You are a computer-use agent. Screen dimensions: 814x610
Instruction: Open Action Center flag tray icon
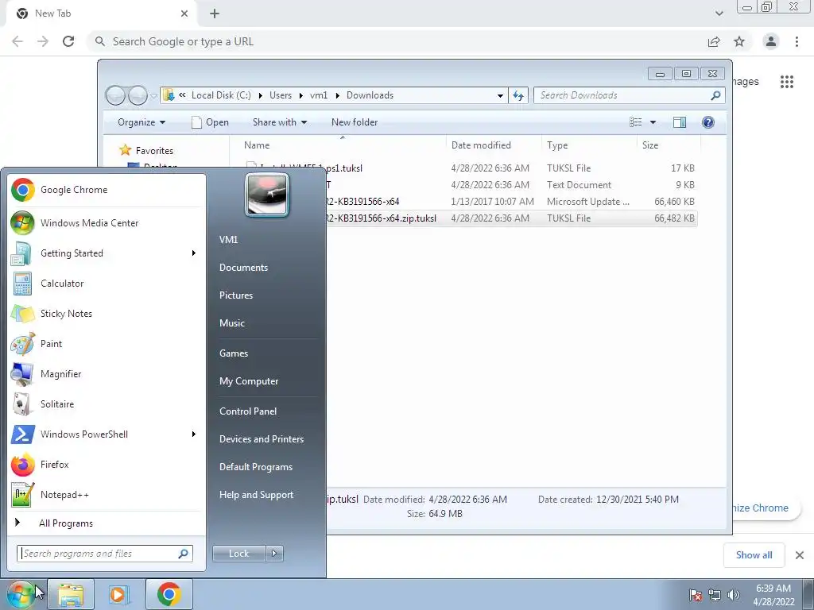click(x=696, y=595)
